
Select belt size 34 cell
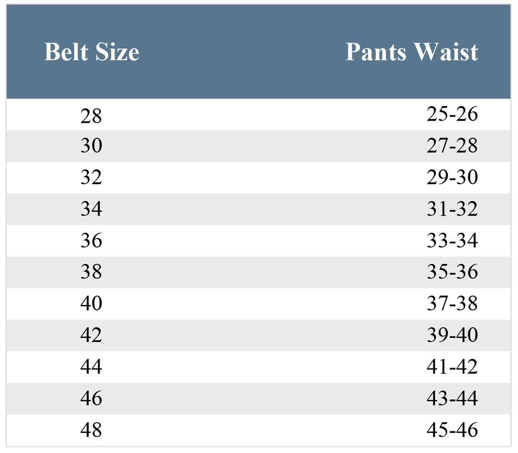click(x=91, y=209)
